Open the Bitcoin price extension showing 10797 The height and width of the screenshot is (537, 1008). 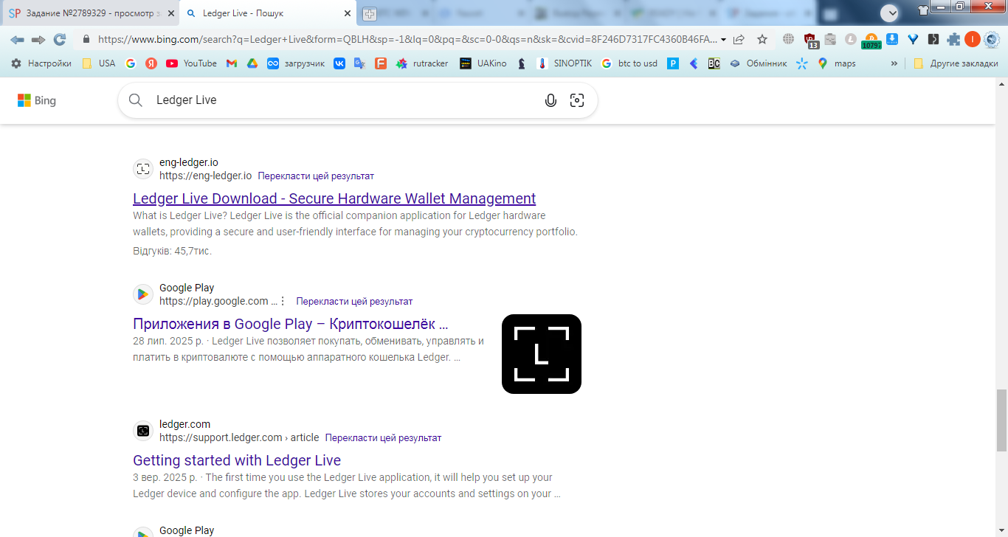point(871,41)
